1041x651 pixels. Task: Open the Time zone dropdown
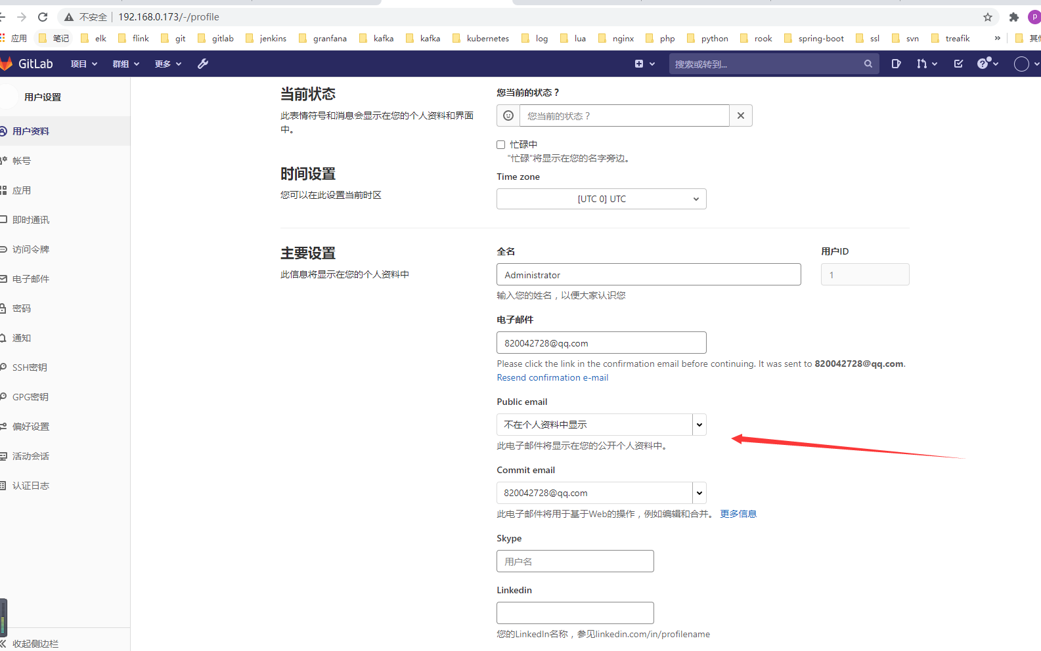(x=602, y=199)
